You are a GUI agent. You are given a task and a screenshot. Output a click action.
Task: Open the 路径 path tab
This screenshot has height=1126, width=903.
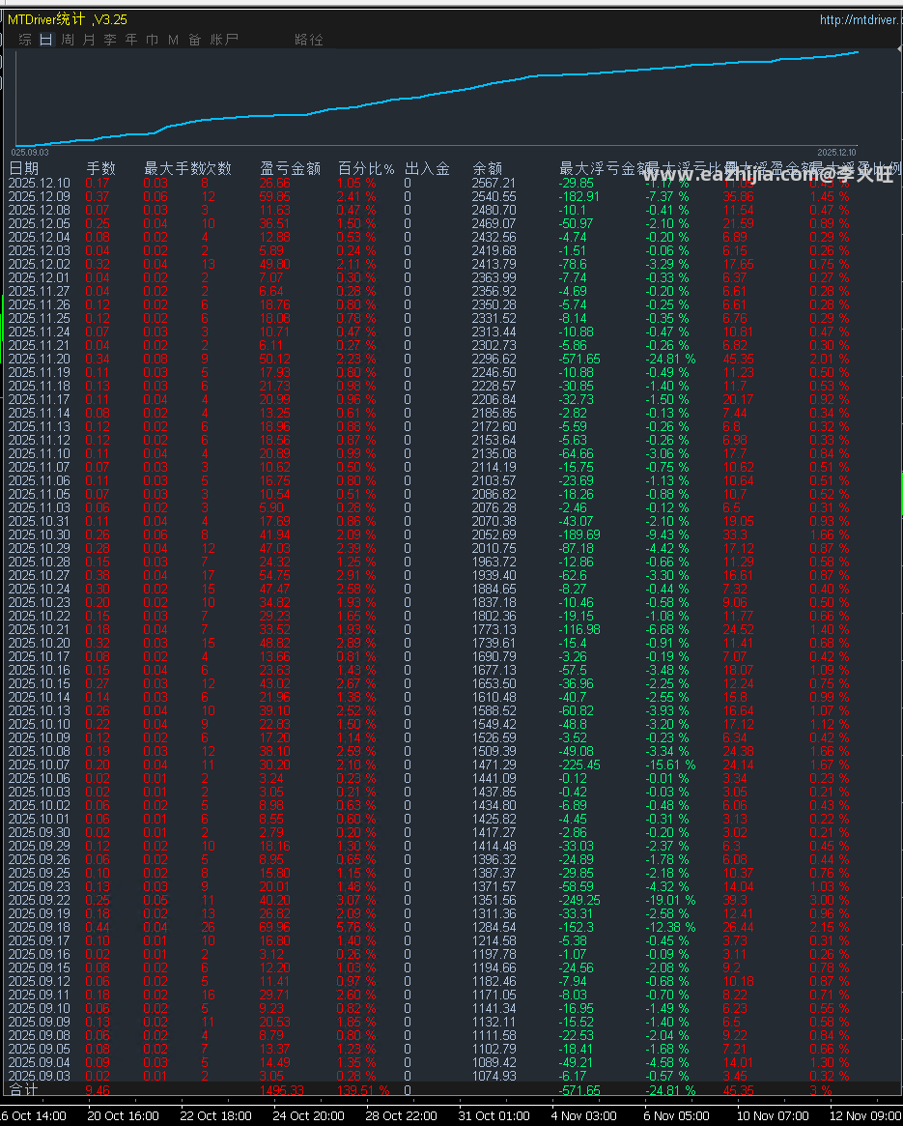coord(309,40)
